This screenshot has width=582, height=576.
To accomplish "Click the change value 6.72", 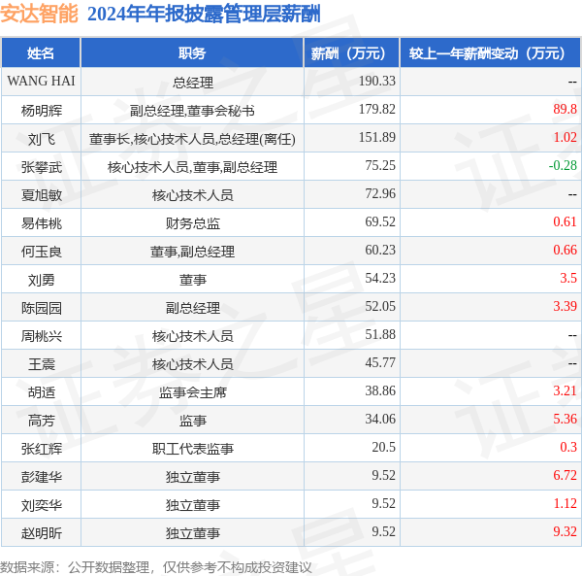I will (x=565, y=476).
